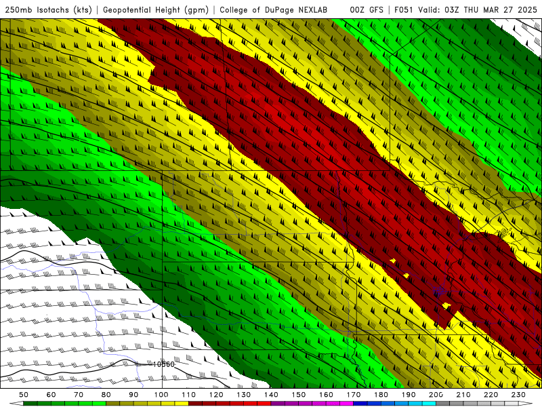Click the "10560" height contour label
Image resolution: width=542 pixels, height=407 pixels.
tap(164, 364)
